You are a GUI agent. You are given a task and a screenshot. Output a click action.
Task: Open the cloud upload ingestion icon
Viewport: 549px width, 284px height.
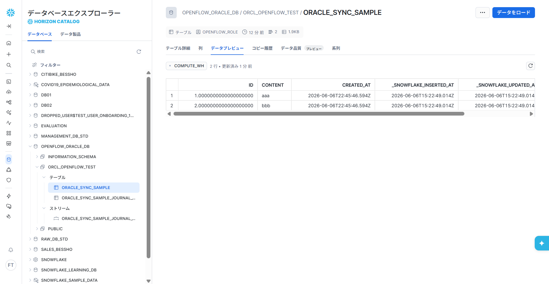[9, 92]
